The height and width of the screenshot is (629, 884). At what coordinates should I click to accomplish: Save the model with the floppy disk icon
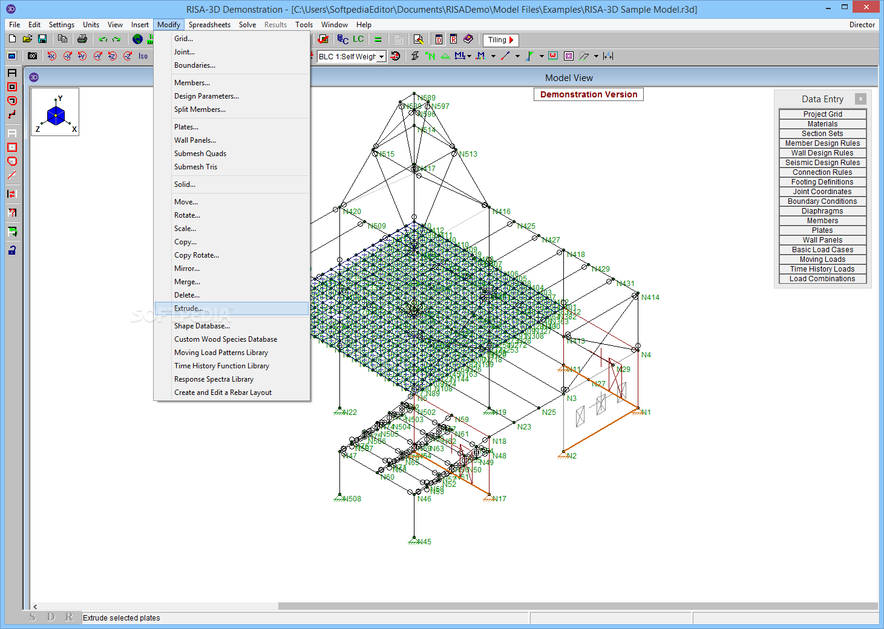[42, 39]
